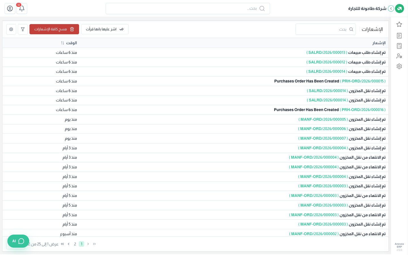408x255 pixels.
Task: Open link PRH-ORD/2026/000016
Action: coord(363,110)
